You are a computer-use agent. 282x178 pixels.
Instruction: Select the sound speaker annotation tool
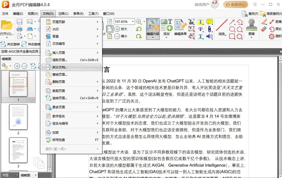coord(209,37)
